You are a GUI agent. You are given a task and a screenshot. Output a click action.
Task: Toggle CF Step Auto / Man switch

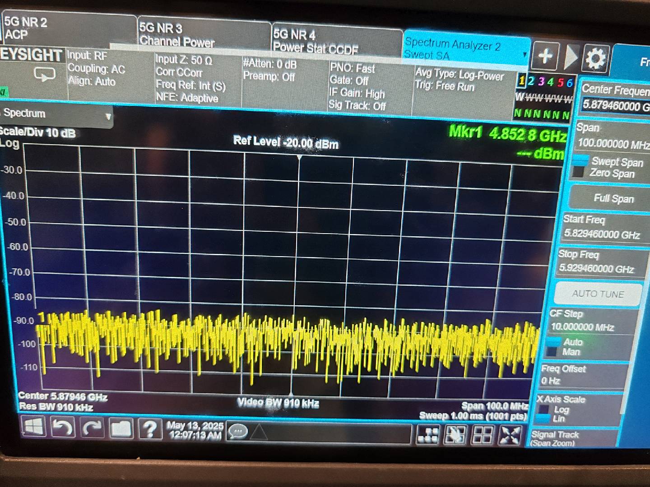pos(552,346)
